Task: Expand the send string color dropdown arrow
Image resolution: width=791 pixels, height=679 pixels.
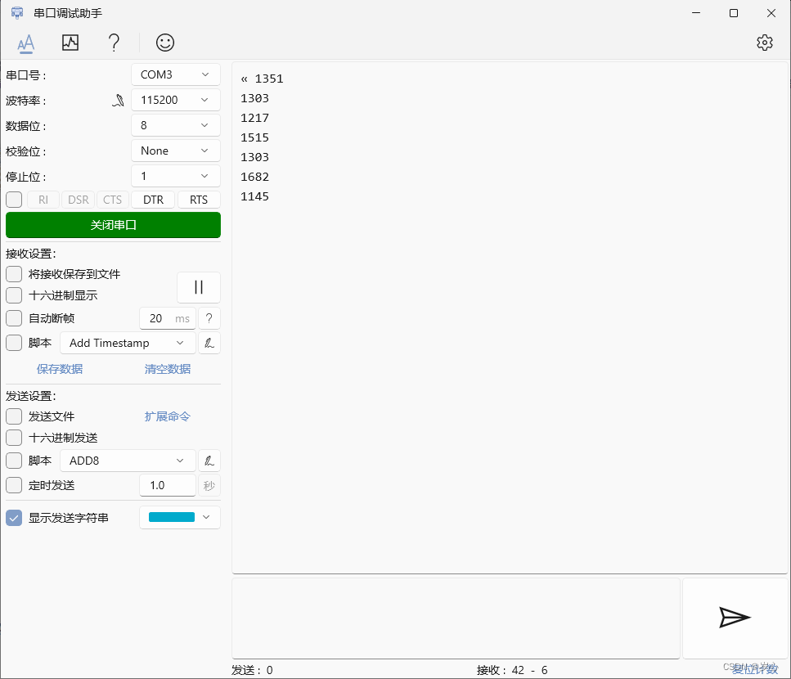Action: pyautogui.click(x=206, y=517)
